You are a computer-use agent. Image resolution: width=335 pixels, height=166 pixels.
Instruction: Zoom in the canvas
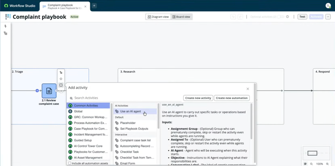coord(327,163)
